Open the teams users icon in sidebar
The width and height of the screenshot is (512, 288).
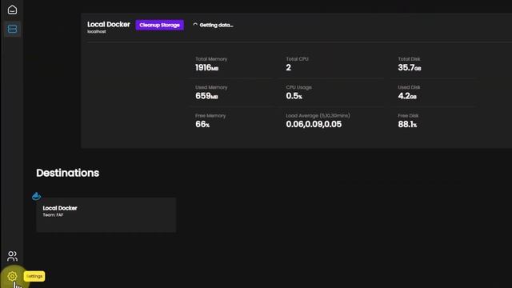pyautogui.click(x=13, y=256)
